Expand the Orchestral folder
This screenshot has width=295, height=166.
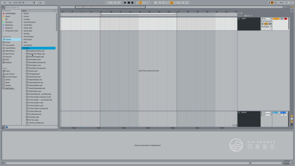point(23,45)
